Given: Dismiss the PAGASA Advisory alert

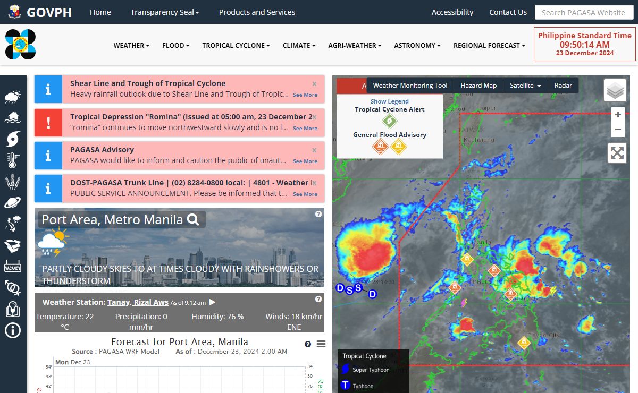Looking at the screenshot, I should click(314, 150).
